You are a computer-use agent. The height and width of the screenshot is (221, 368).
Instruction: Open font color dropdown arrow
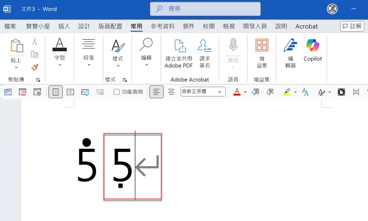tap(245, 92)
